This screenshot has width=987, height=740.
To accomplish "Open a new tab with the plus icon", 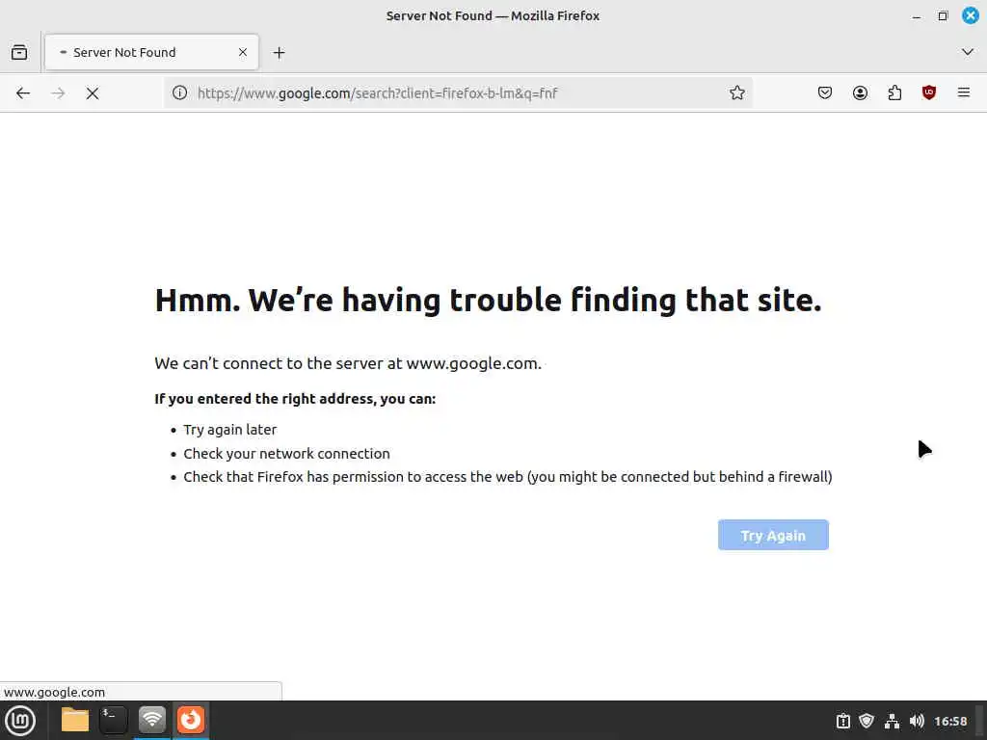I will [x=279, y=53].
